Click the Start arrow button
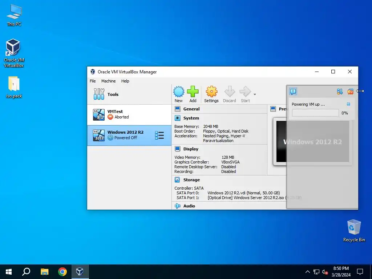The height and width of the screenshot is (279, 372). pos(245,94)
